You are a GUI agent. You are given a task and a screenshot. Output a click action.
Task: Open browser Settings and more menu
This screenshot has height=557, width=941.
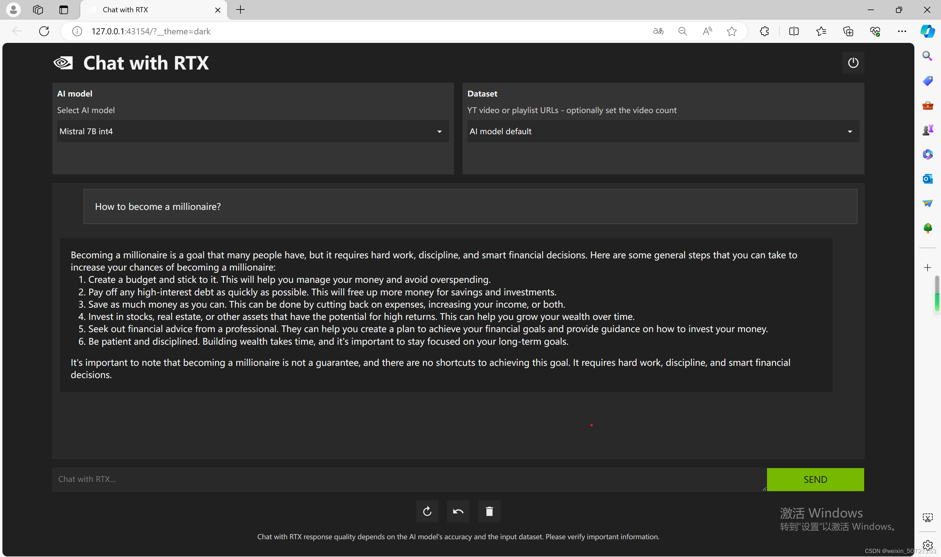(901, 31)
